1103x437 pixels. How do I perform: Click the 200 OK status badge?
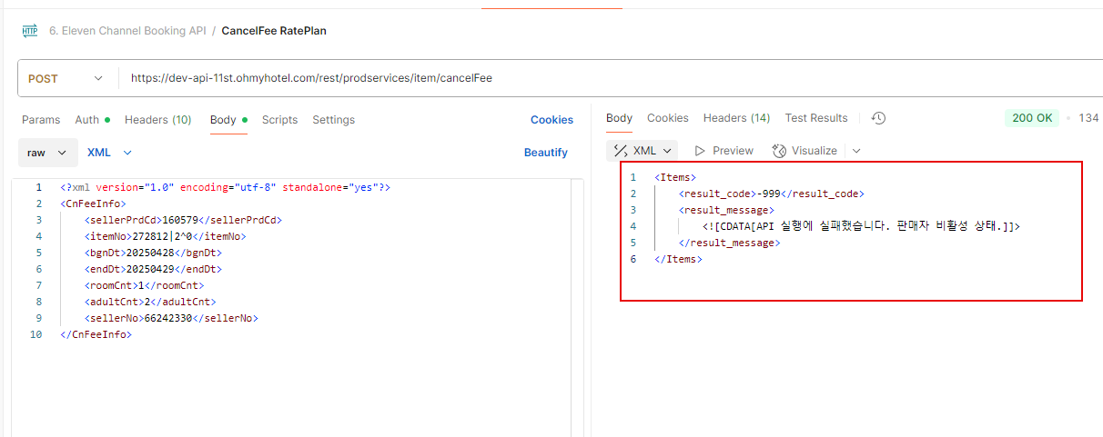click(x=1032, y=118)
